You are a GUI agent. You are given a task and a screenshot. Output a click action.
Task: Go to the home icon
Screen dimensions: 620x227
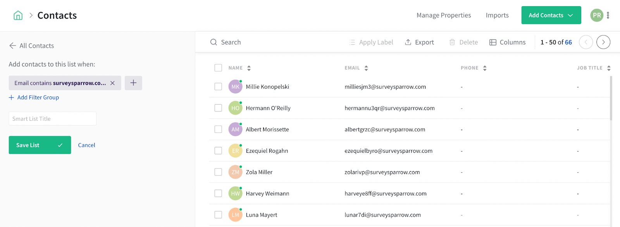coord(18,15)
